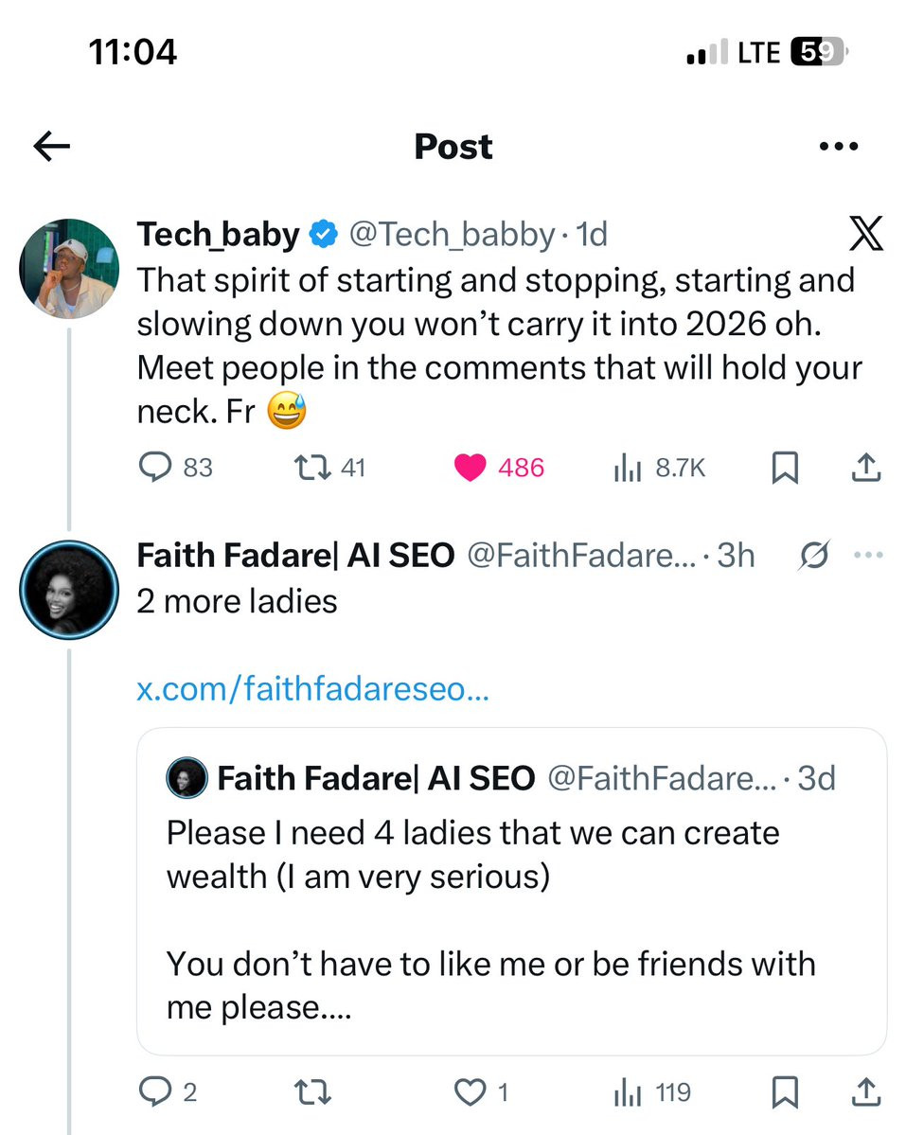This screenshot has width=906, height=1135.
Task: View analytics showing 8.7K views
Action: pyautogui.click(x=628, y=467)
